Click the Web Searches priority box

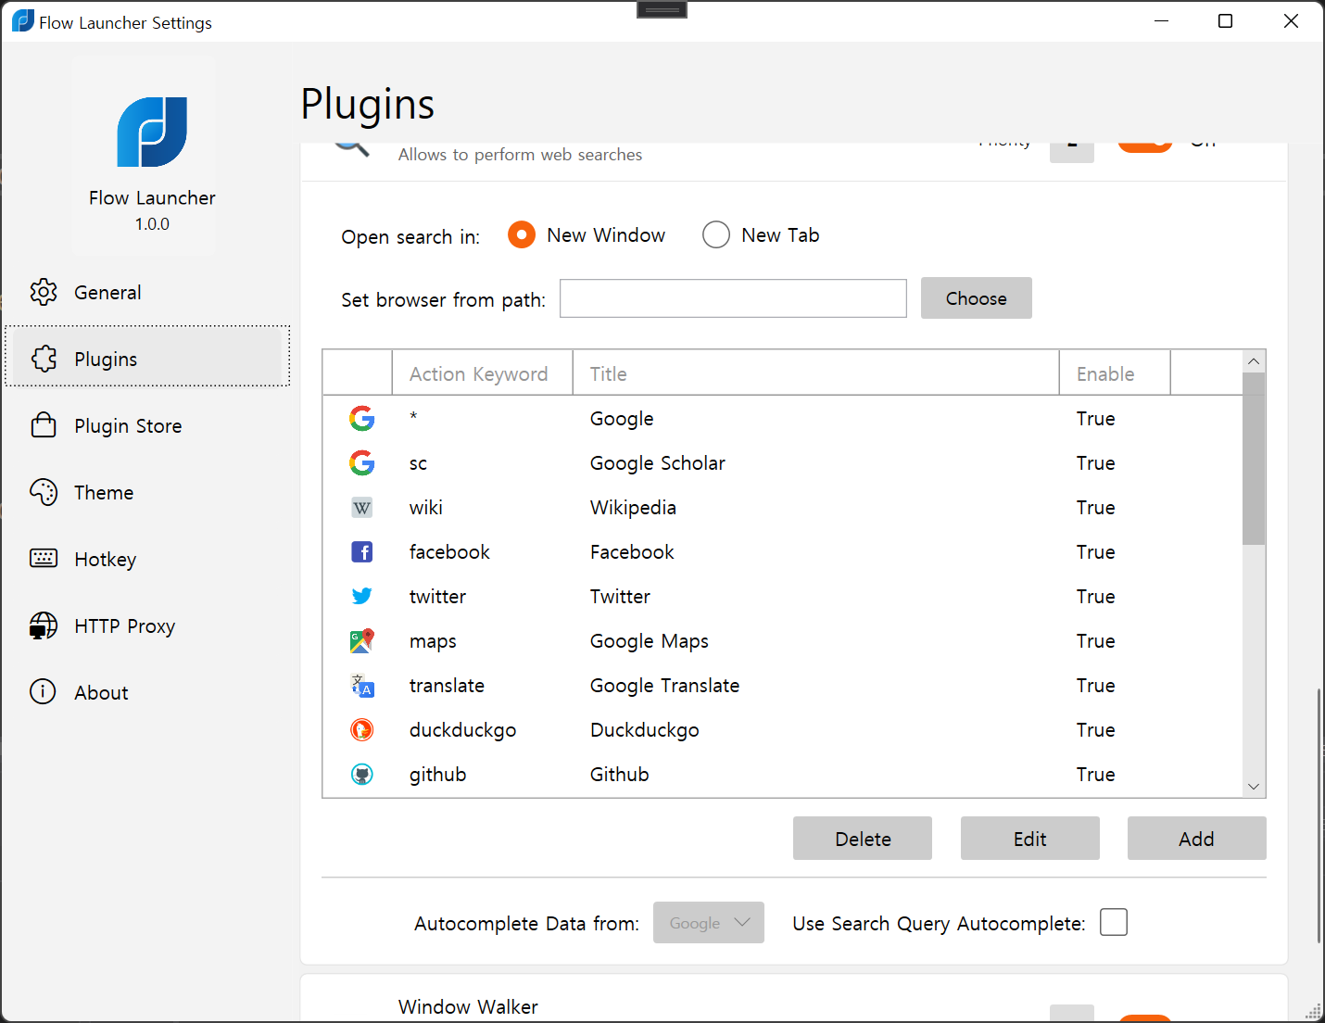[x=1072, y=152]
